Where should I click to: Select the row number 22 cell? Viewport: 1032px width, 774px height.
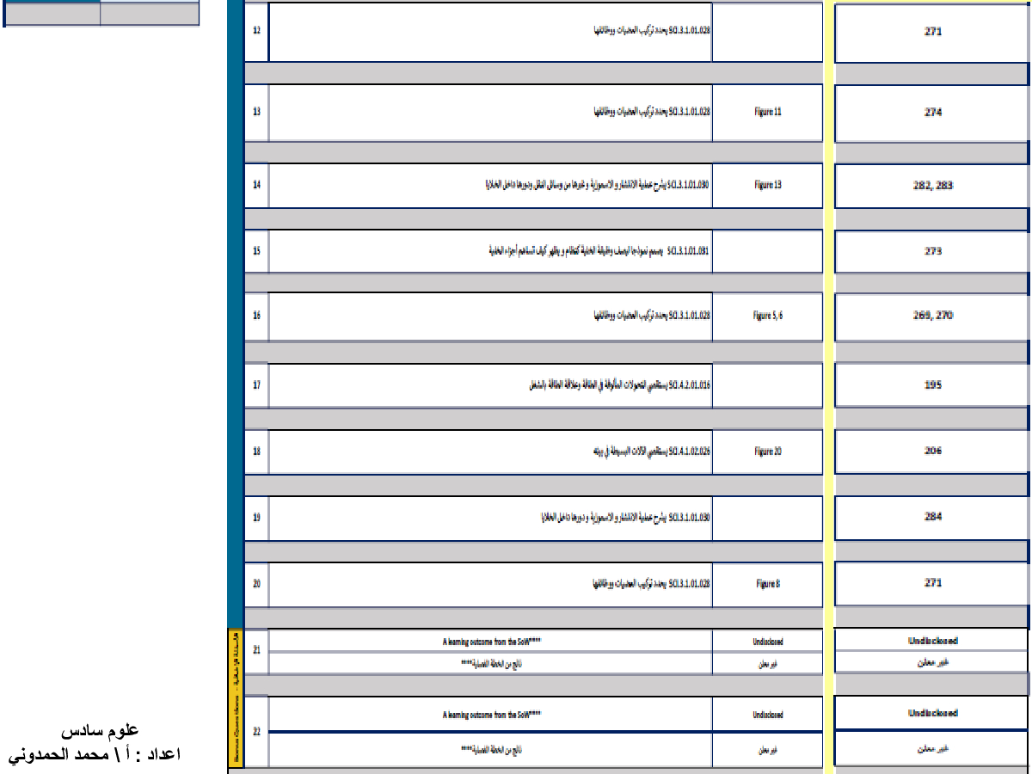point(256,731)
